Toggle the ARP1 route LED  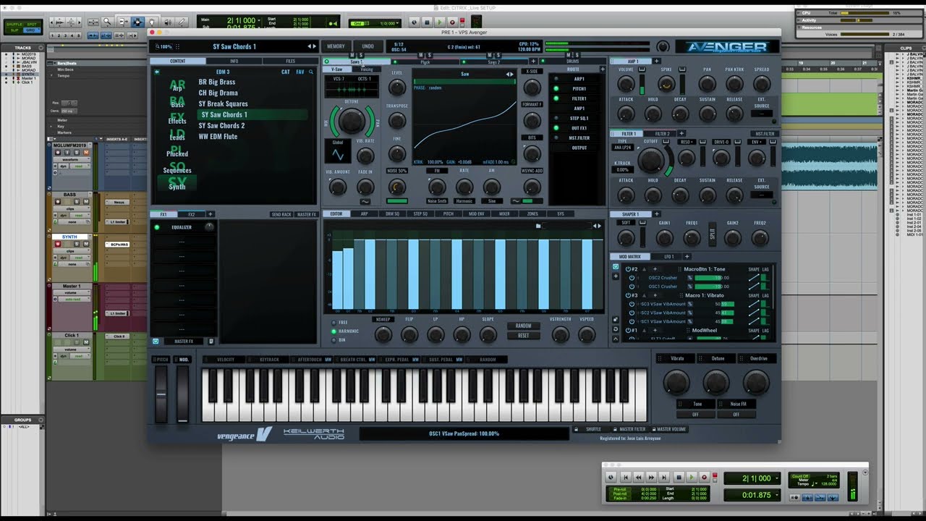pyautogui.click(x=556, y=79)
